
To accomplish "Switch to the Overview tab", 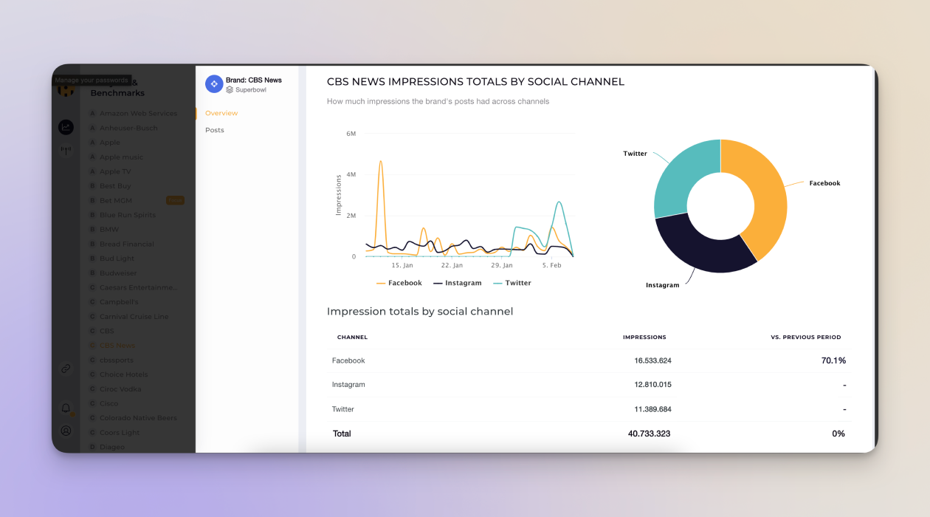I will coord(221,113).
